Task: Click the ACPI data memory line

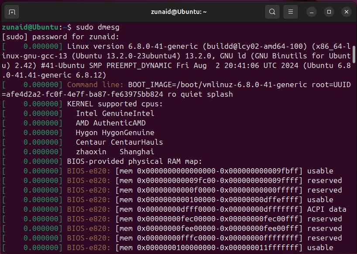Action: (x=196, y=209)
